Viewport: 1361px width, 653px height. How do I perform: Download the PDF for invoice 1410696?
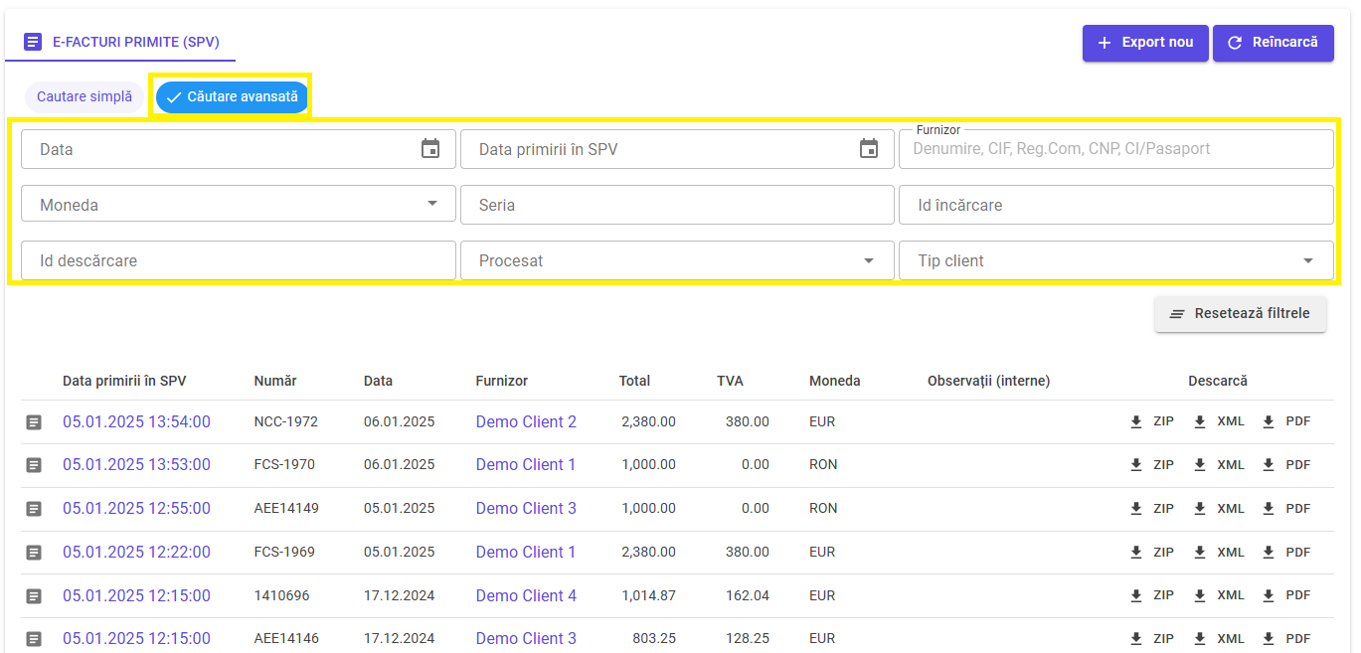coord(1286,596)
